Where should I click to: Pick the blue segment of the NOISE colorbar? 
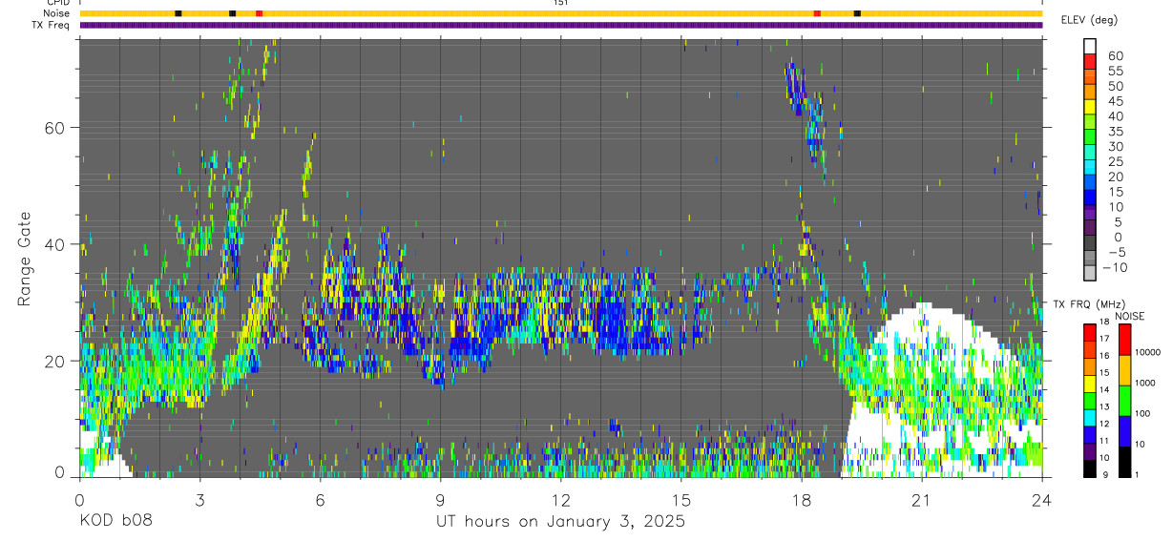(1125, 430)
